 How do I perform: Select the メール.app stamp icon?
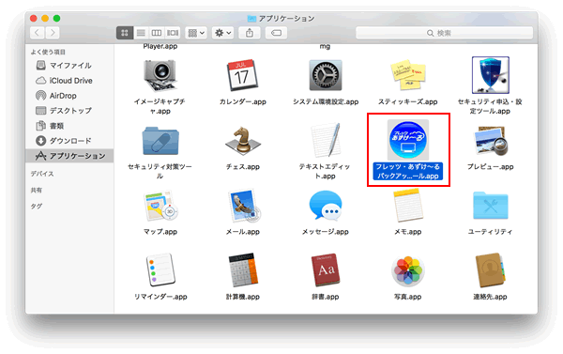pos(244,206)
